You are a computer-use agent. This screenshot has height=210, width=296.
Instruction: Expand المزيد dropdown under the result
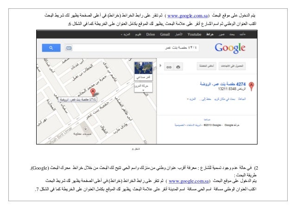(192, 99)
